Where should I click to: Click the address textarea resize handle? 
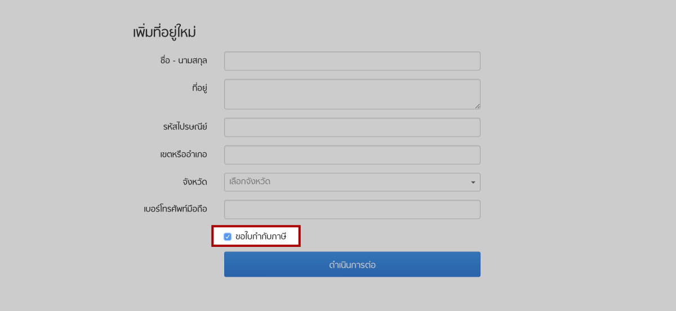[477, 106]
